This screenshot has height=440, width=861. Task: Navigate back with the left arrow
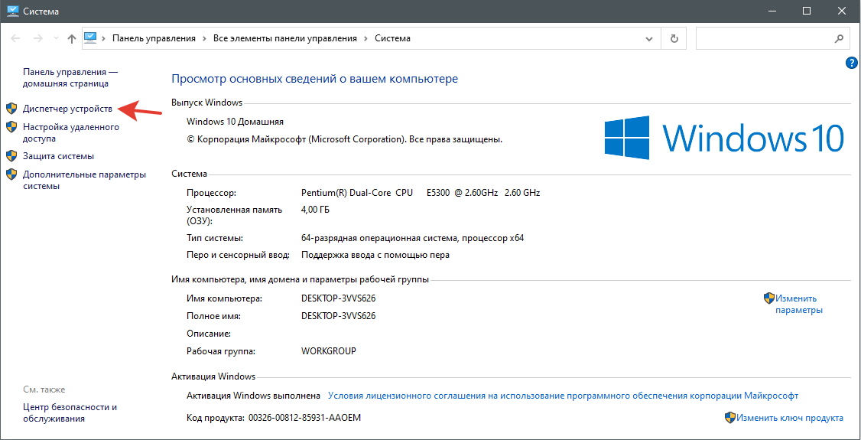coord(15,38)
